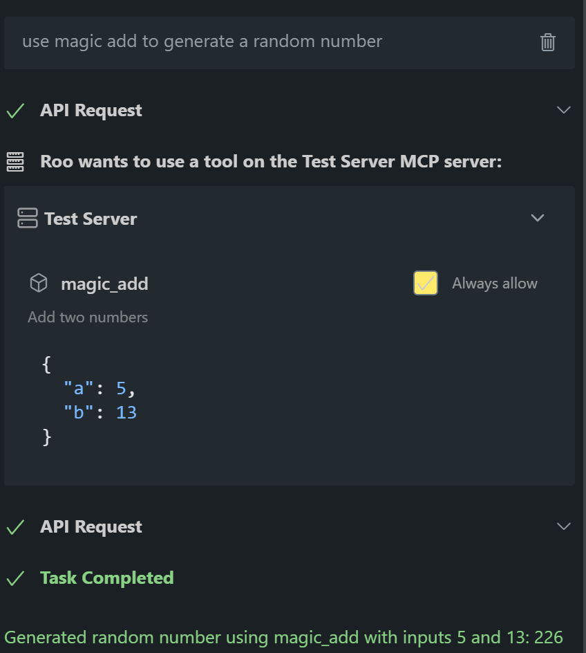Click the Task Completed checkmark icon
Screen dimensions: 586x653
[x=15, y=578]
